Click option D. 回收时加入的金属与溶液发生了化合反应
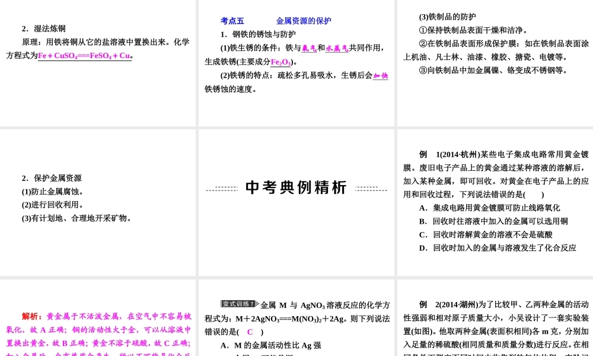The width and height of the screenshot is (593, 356). tap(498, 248)
